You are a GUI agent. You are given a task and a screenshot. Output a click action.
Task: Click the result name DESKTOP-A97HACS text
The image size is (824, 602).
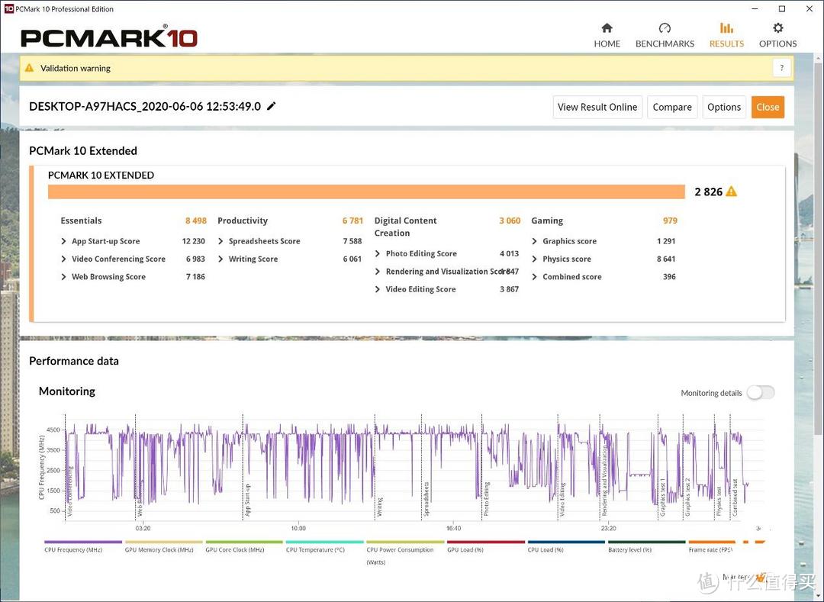coord(144,106)
